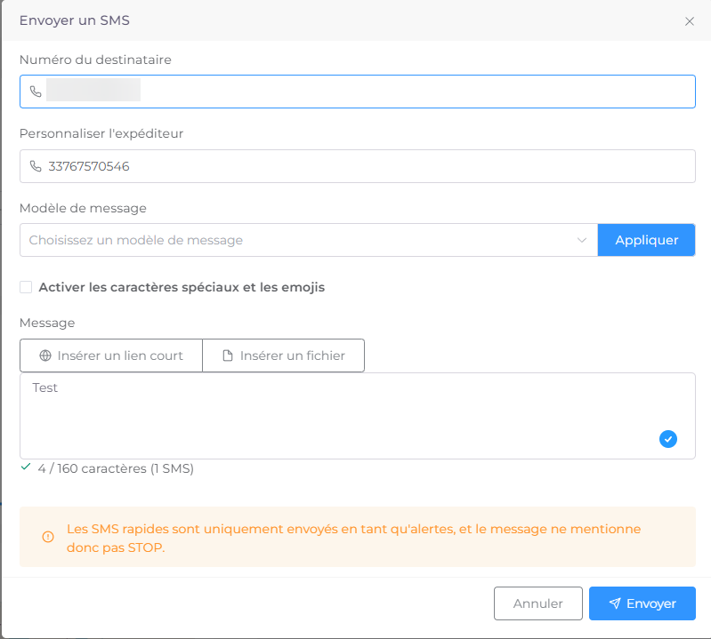Open the Modèle de message dropdown

click(309, 240)
